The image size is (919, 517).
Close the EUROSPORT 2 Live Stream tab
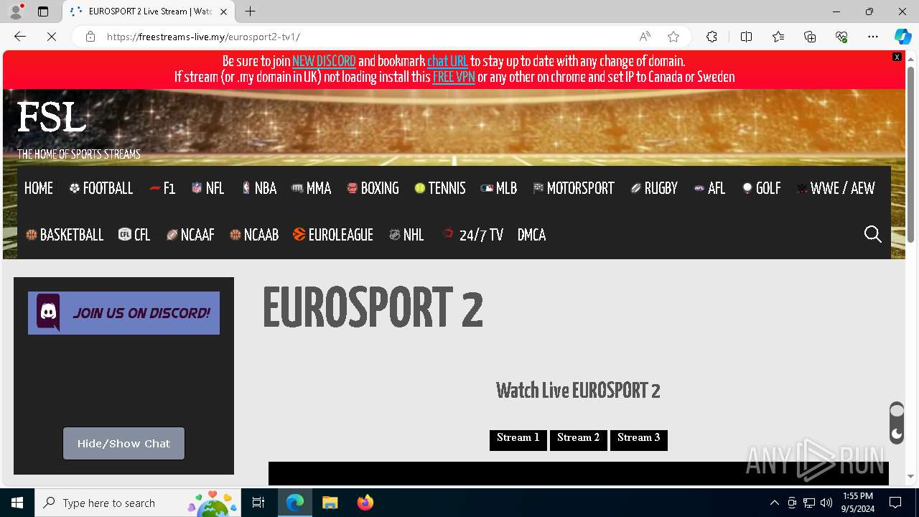[223, 11]
